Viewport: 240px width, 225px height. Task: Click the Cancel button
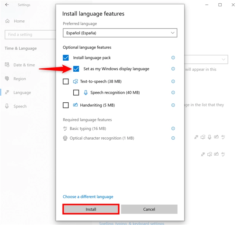pyautogui.click(x=149, y=209)
